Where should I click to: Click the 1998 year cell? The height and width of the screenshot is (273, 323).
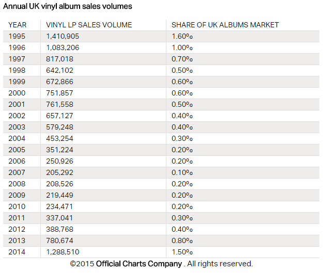click(18, 70)
